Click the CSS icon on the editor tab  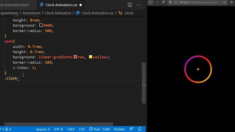[x=41, y=5]
